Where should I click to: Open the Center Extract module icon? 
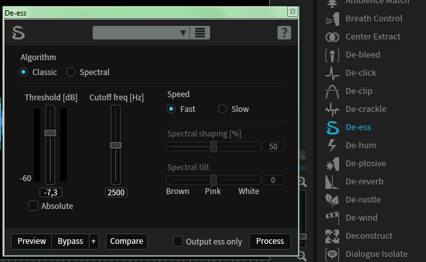click(332, 37)
